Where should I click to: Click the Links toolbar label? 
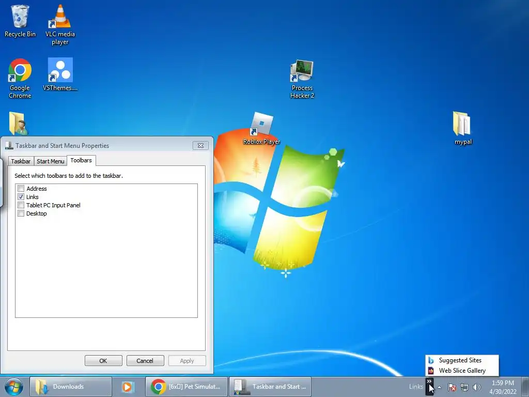click(416, 387)
